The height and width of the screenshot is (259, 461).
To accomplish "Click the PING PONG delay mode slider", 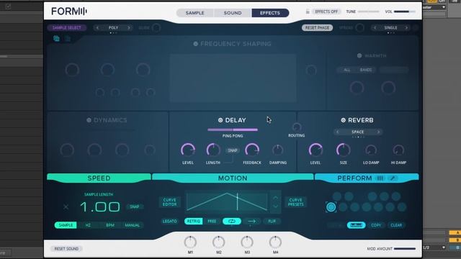I will point(233,129).
